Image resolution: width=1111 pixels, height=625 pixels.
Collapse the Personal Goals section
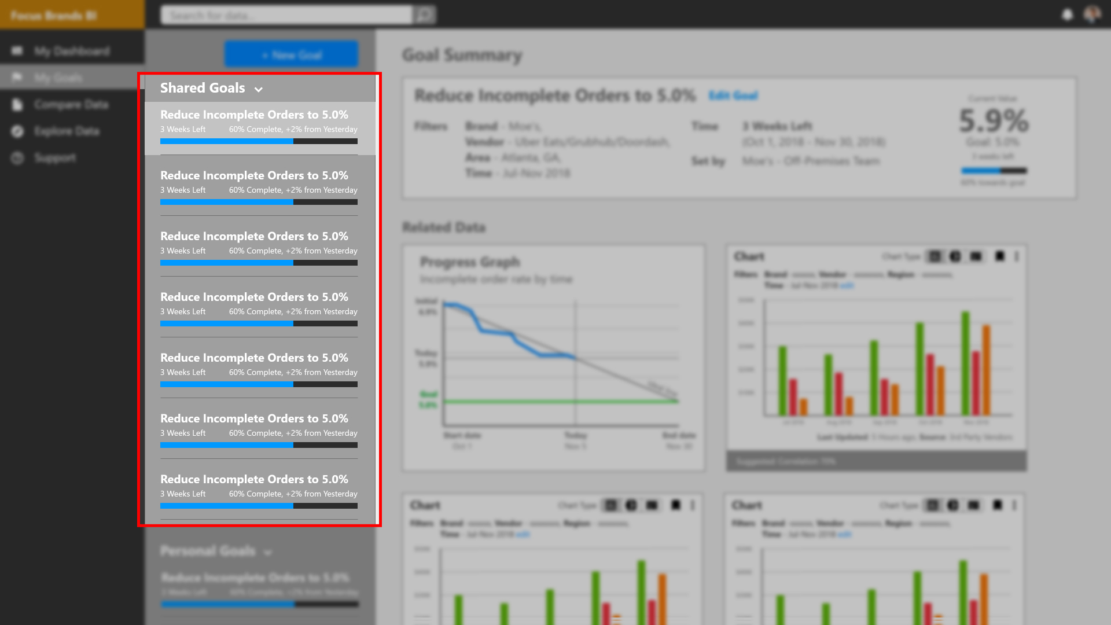[267, 552]
